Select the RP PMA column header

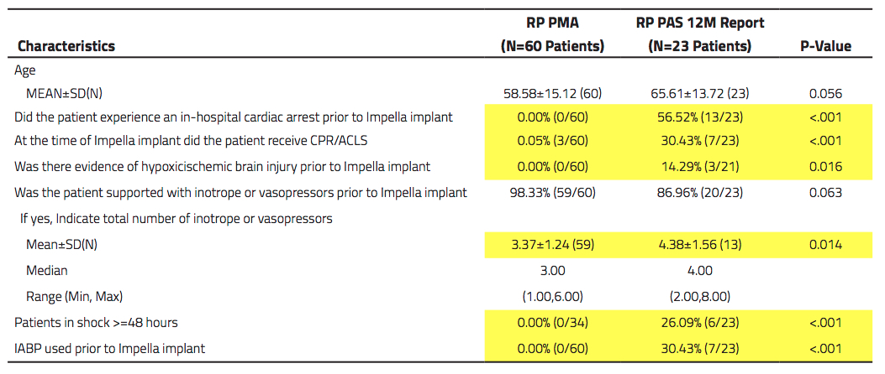point(552,34)
